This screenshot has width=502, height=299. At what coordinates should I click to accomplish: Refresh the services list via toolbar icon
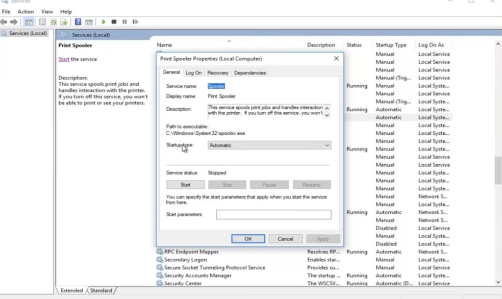(53, 22)
